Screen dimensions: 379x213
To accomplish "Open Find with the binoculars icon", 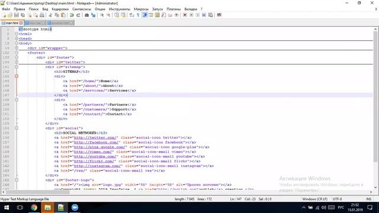I will click(86, 15).
